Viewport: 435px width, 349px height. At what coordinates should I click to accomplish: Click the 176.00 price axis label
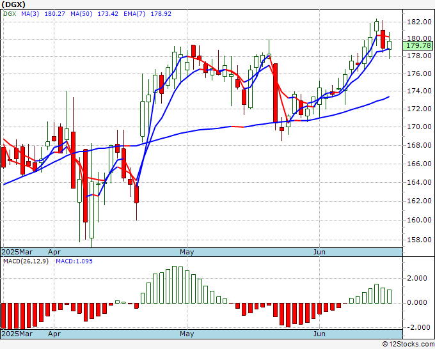tap(419, 74)
